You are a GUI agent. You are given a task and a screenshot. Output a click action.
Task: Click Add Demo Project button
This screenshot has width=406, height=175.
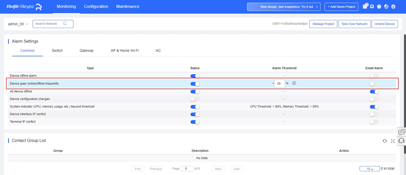pyautogui.click(x=341, y=7)
